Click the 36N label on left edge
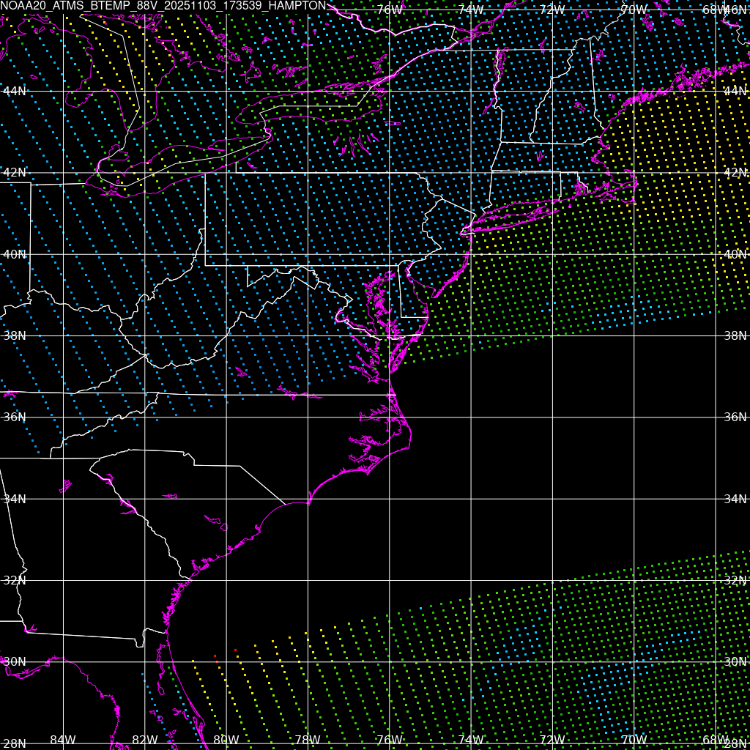750x750 pixels. [15, 417]
